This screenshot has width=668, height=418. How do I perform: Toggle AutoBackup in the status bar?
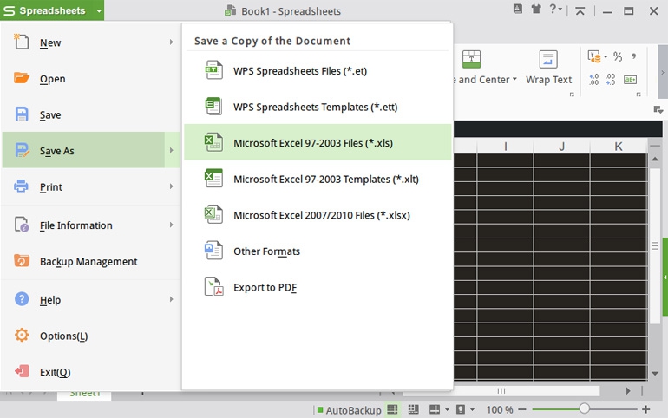coord(349,410)
